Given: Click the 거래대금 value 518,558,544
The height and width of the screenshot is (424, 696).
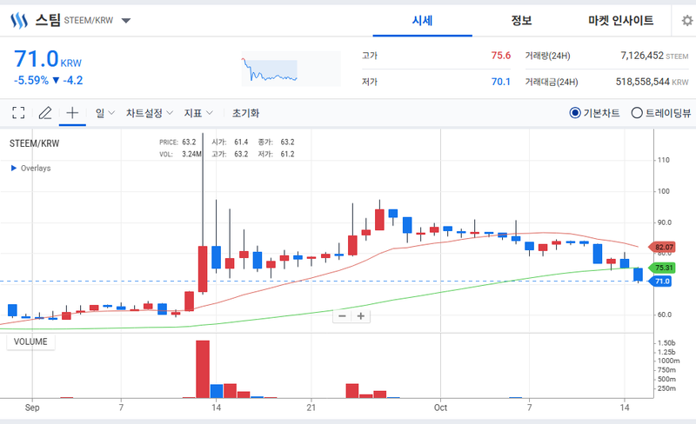Looking at the screenshot, I should pyautogui.click(x=642, y=82).
